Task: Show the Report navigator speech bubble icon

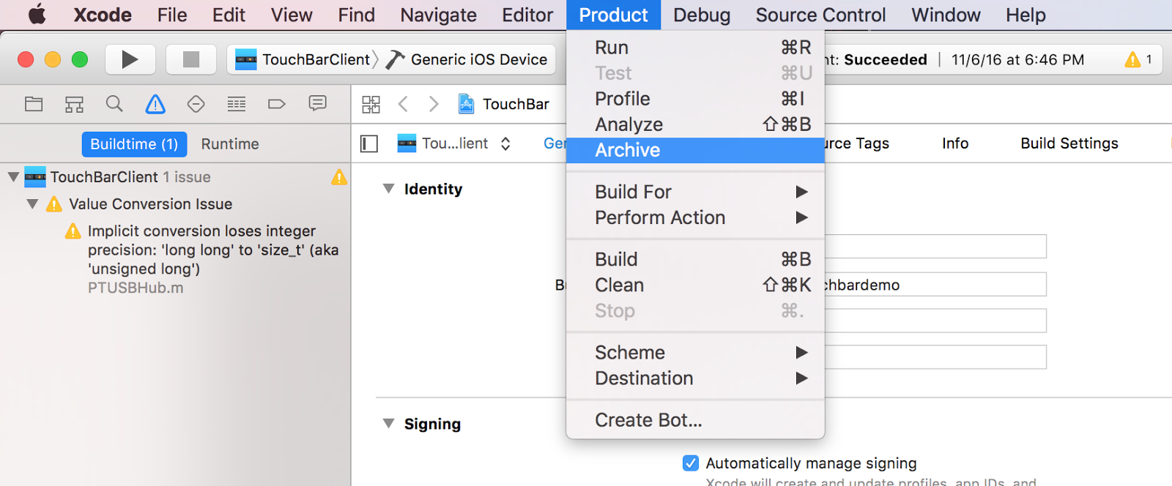Action: (317, 104)
